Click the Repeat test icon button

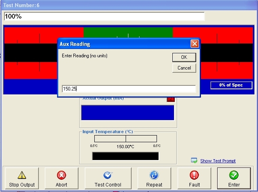[x=154, y=179]
